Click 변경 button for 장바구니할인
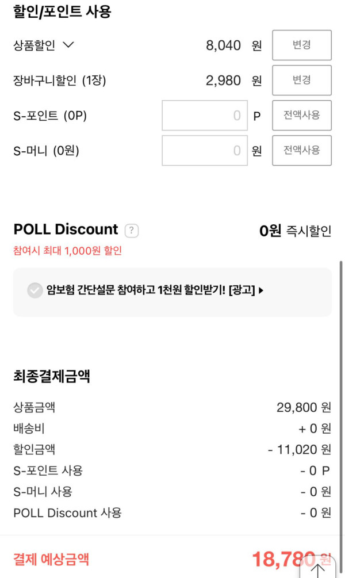The height and width of the screenshot is (578, 345). coord(301,81)
